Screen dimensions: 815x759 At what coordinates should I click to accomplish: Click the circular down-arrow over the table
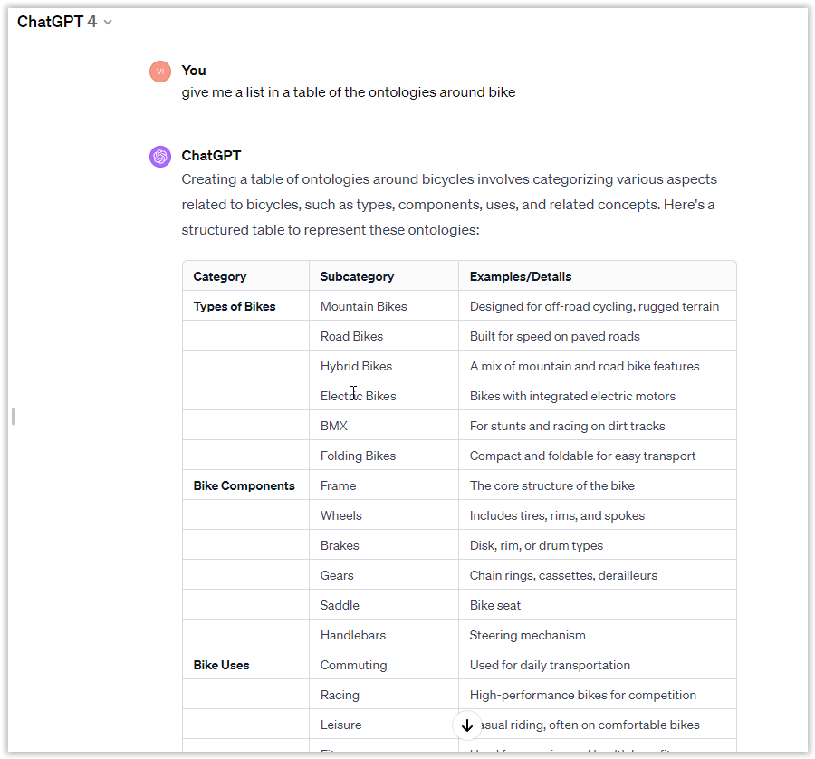(x=466, y=725)
